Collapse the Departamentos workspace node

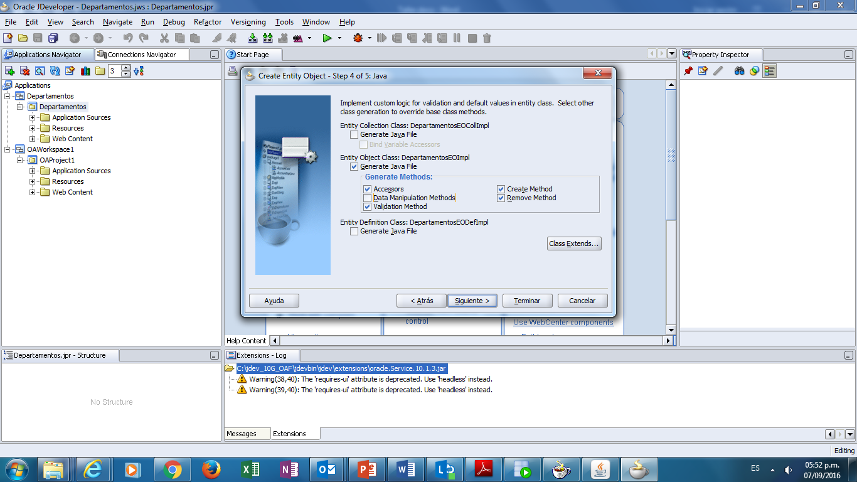click(8, 96)
